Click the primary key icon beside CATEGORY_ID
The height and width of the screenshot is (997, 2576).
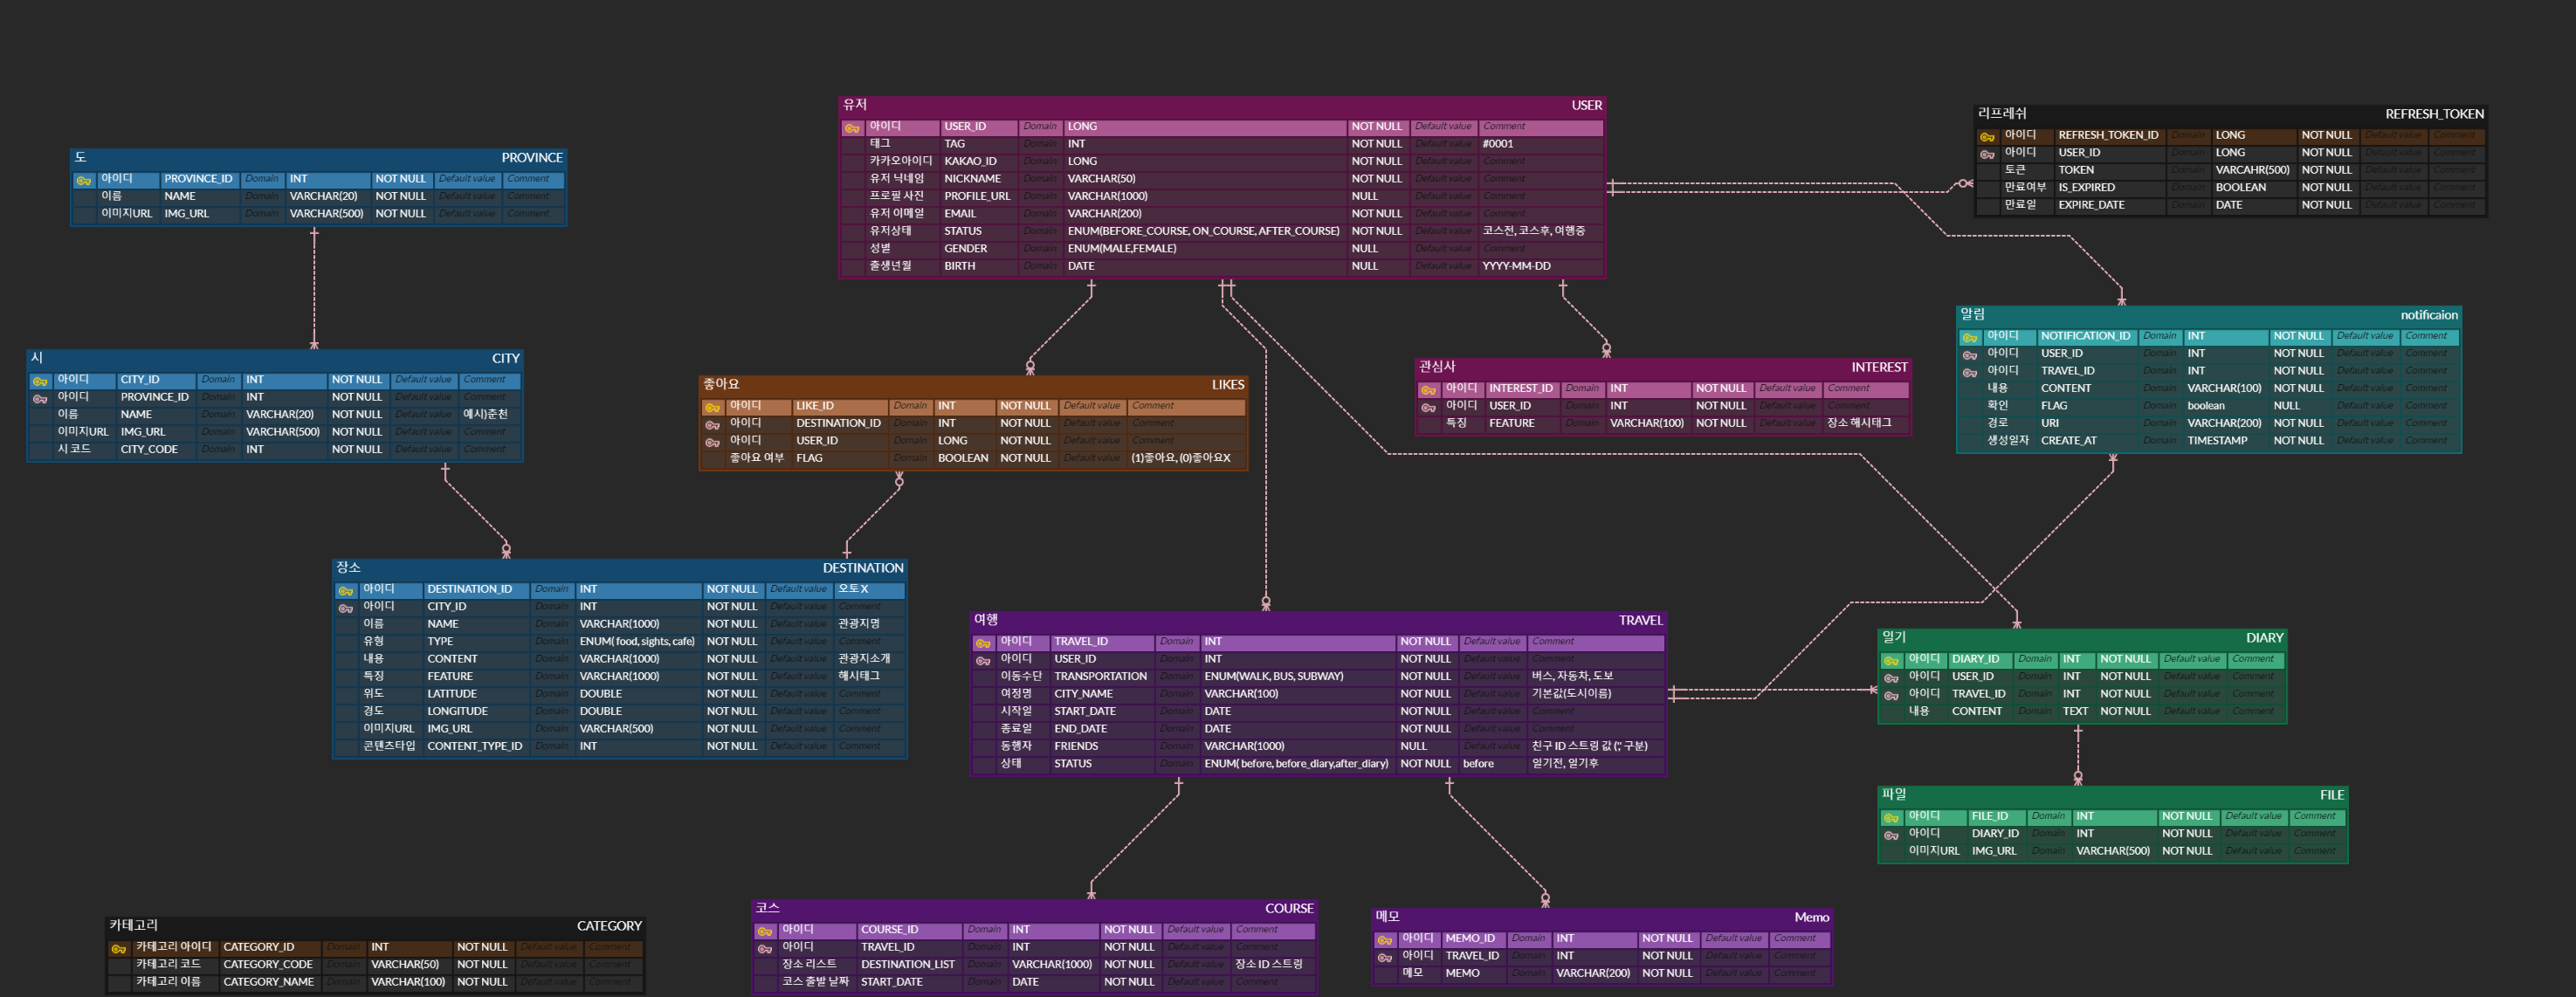tap(119, 949)
